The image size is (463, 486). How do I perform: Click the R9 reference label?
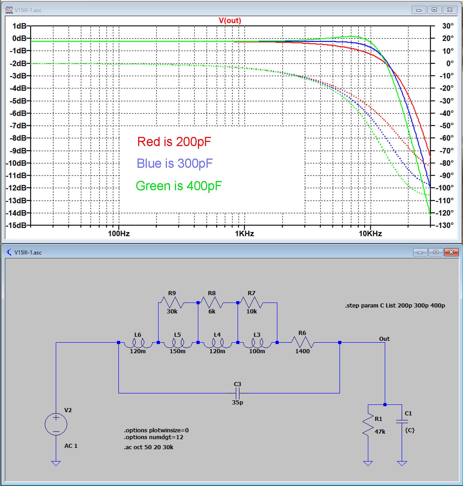coord(172,293)
